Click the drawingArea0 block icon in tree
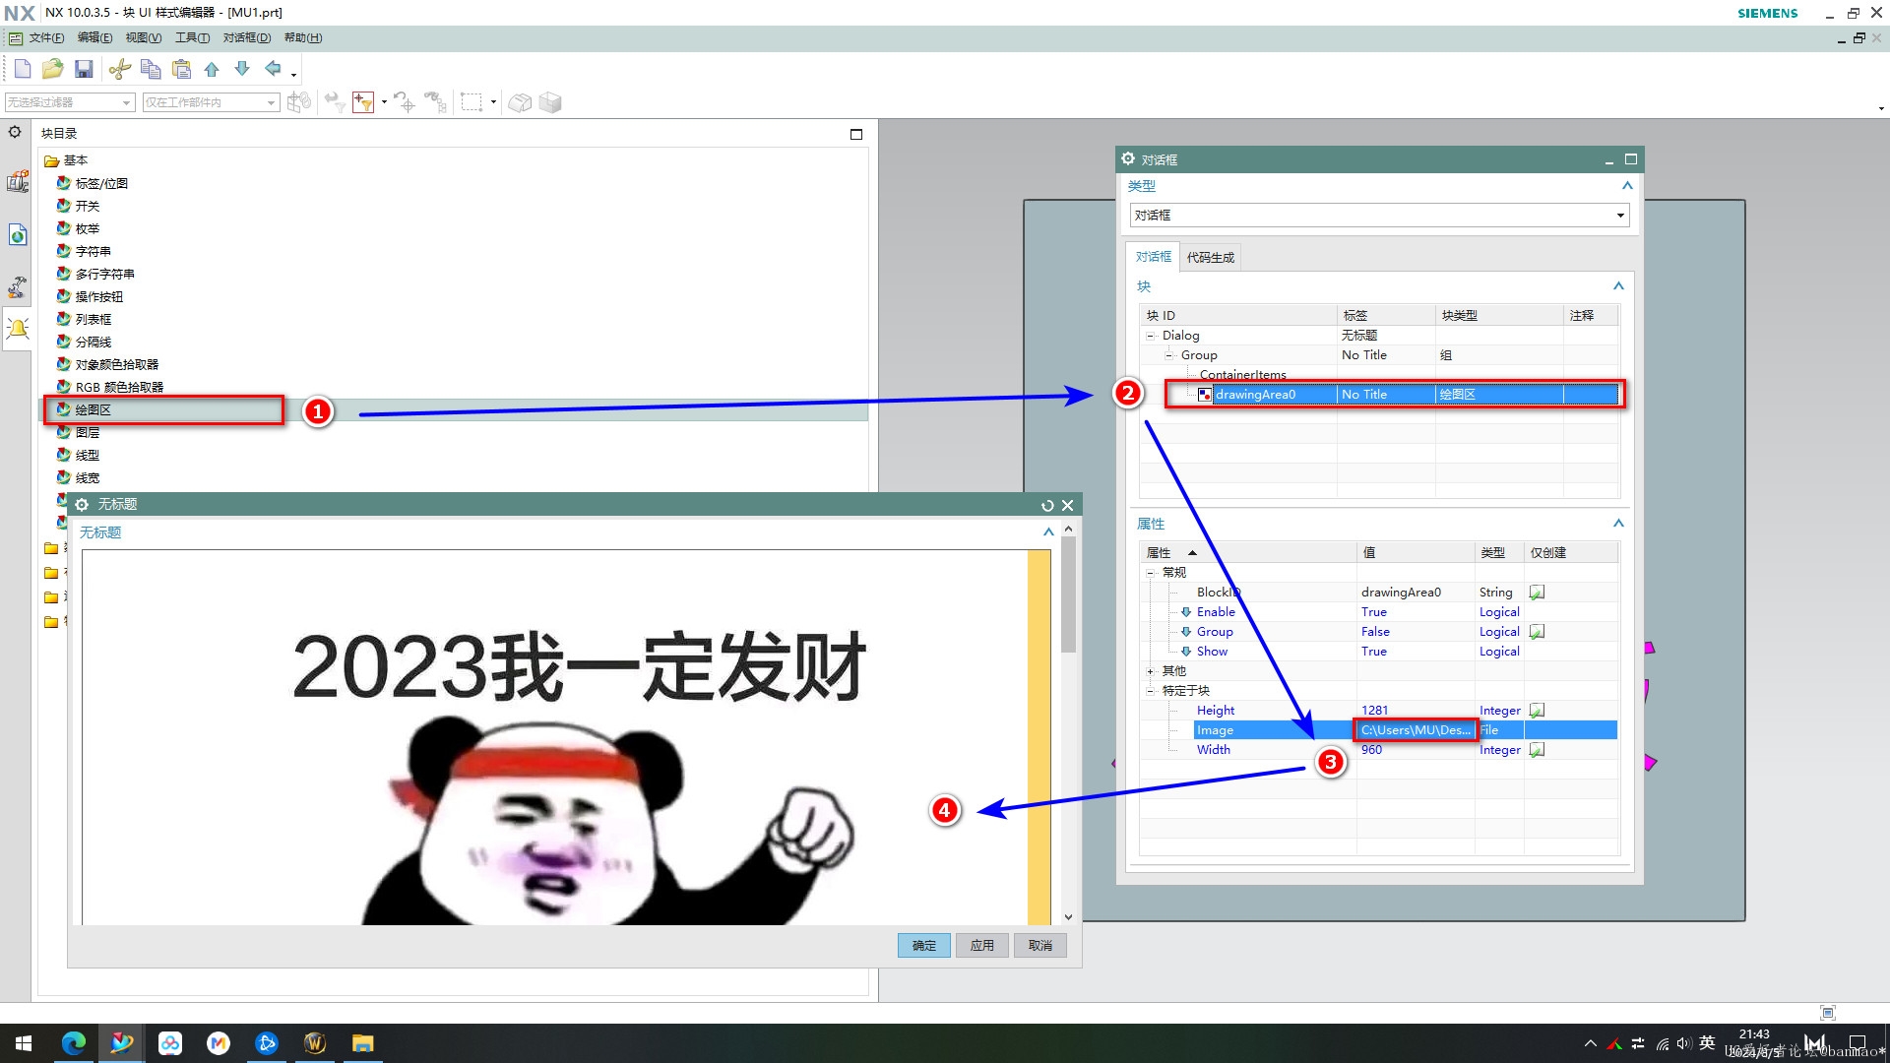Screen dimensions: 1890x1063 pyautogui.click(x=1204, y=395)
